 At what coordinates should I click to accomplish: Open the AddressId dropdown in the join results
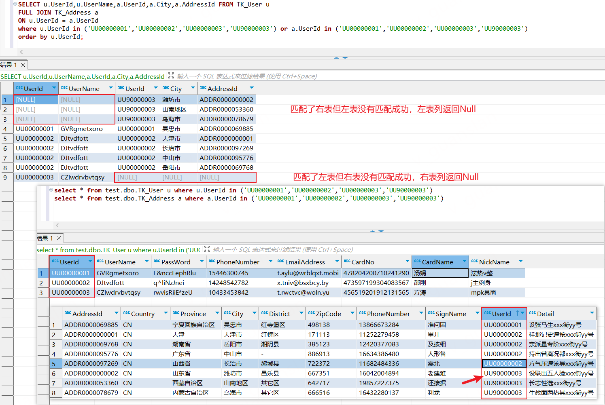252,88
